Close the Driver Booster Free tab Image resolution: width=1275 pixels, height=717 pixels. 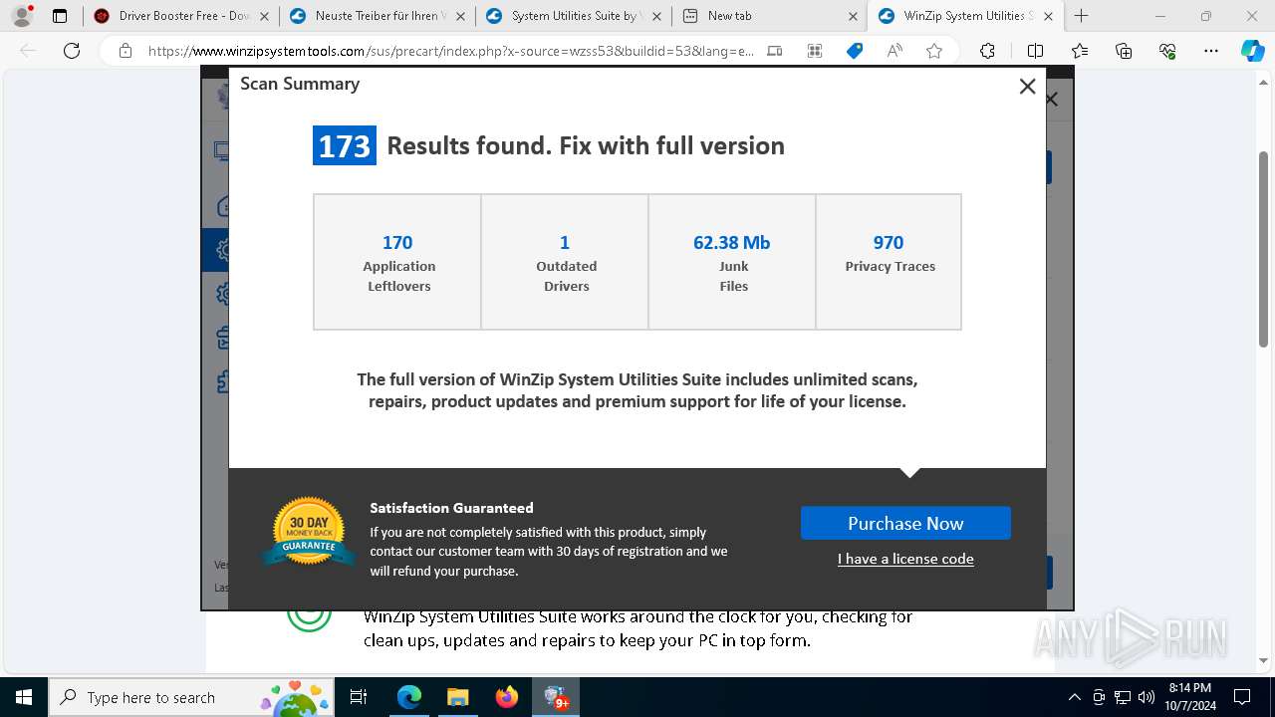coord(263,16)
